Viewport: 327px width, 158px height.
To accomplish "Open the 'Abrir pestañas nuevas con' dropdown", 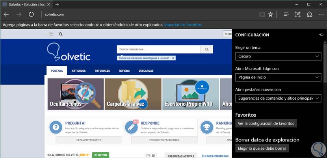I will click(278, 98).
